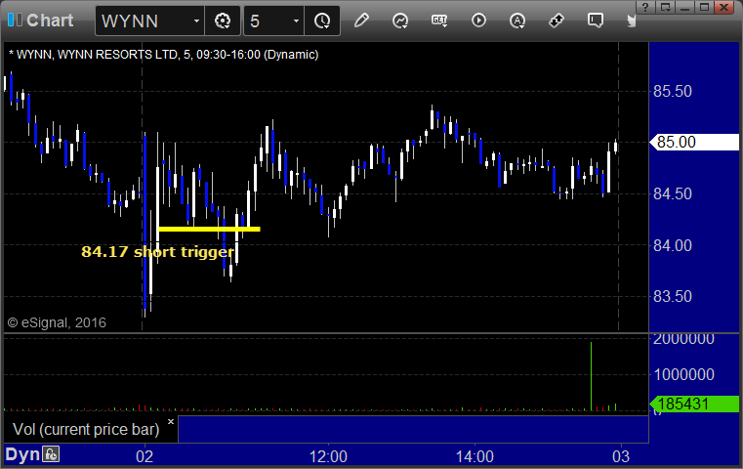Open the alerts A icon menu
Viewport: 743px width, 469px height.
(x=516, y=21)
